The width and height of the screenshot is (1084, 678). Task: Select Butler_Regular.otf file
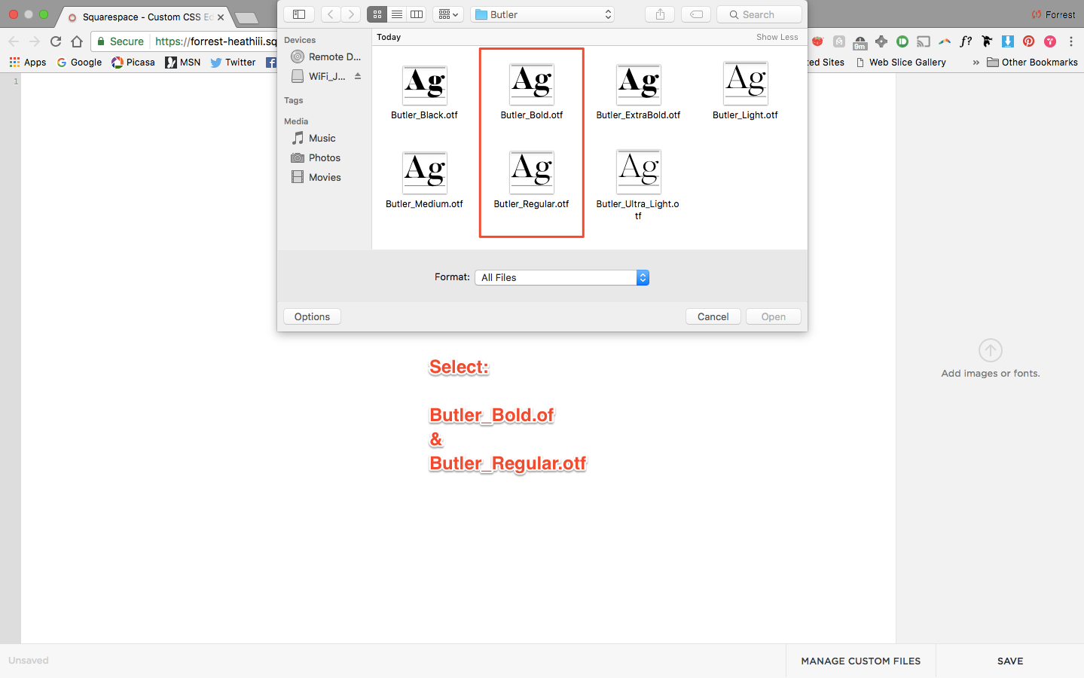[x=532, y=181]
